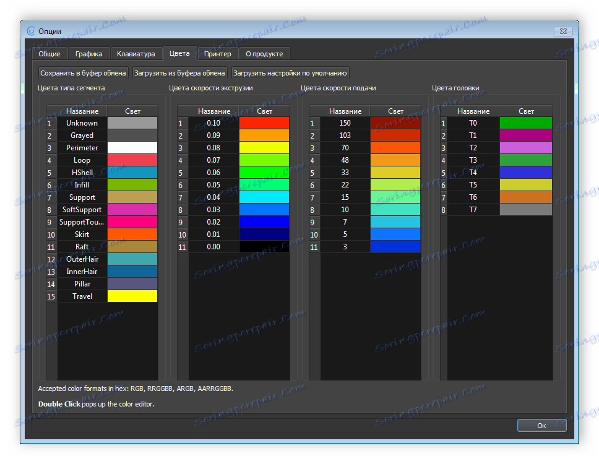599x464 pixels.
Task: Click the white Perimeter color swatch
Action: [x=132, y=148]
